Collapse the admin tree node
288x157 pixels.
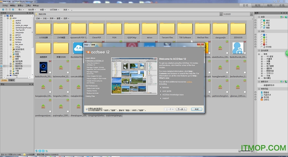pyautogui.click(x=8, y=18)
